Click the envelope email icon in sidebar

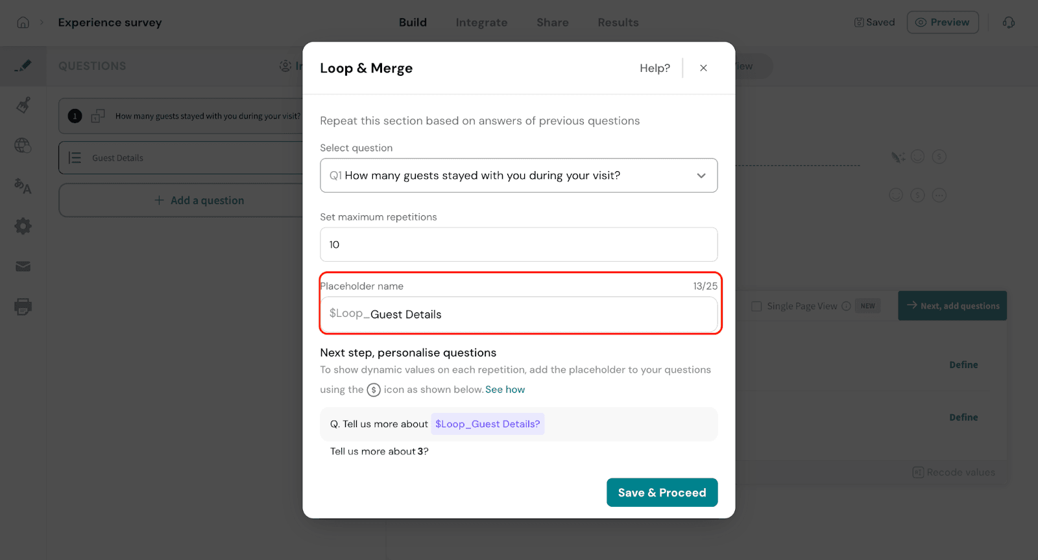tap(23, 266)
